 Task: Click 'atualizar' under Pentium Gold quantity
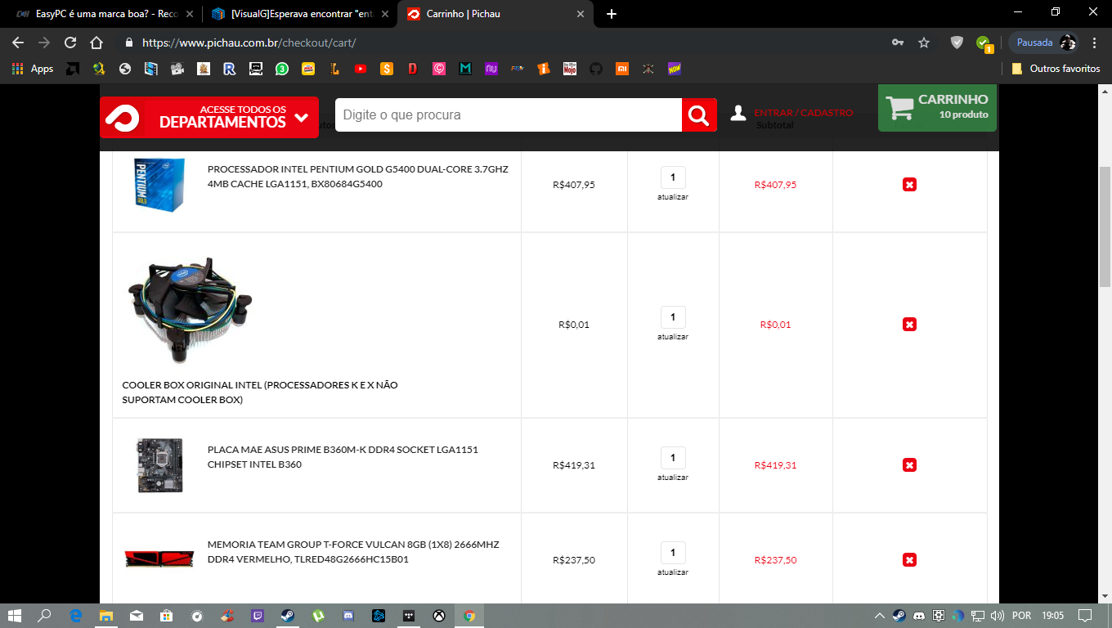tap(673, 197)
